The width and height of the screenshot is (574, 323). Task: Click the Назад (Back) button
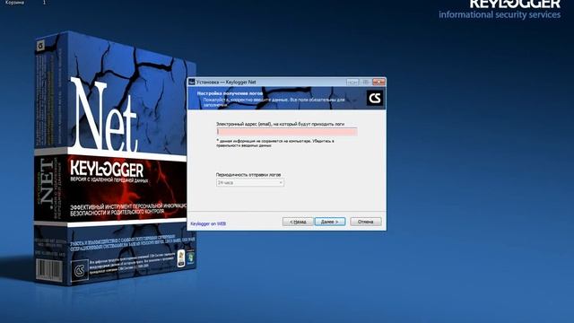pyautogui.click(x=298, y=222)
